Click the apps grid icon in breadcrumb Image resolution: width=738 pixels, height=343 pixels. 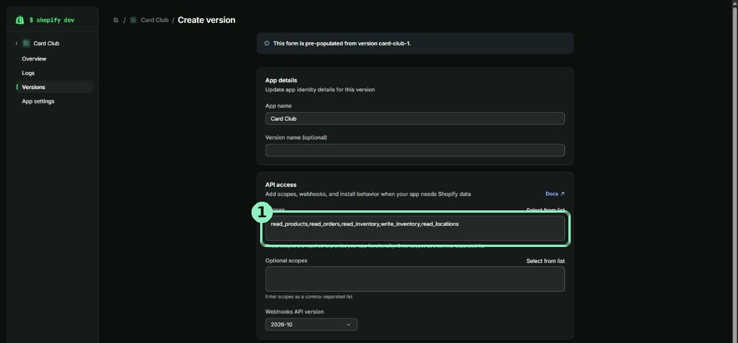click(116, 20)
